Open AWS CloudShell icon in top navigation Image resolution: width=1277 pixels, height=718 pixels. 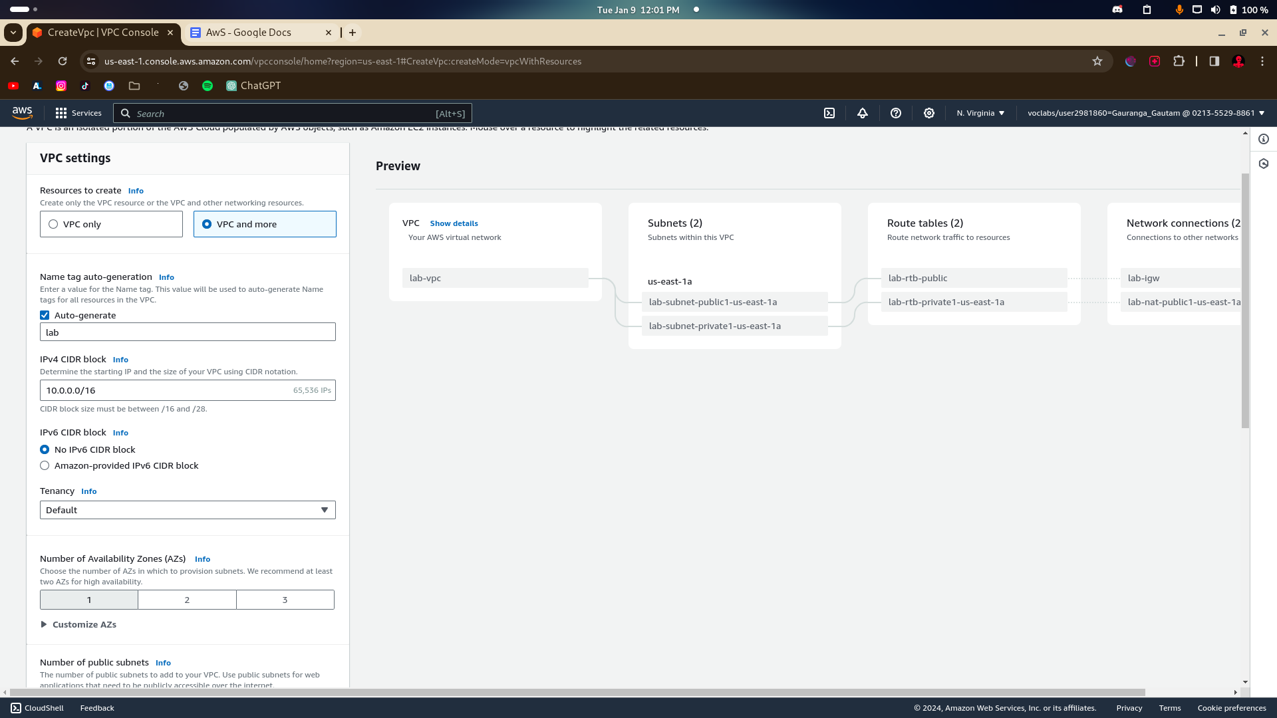[829, 113]
